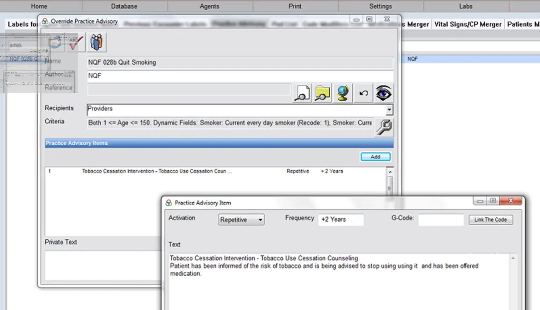540x310 pixels.
Task: Switch to the Vital Signs/CP Merger tab
Action: click(x=467, y=24)
